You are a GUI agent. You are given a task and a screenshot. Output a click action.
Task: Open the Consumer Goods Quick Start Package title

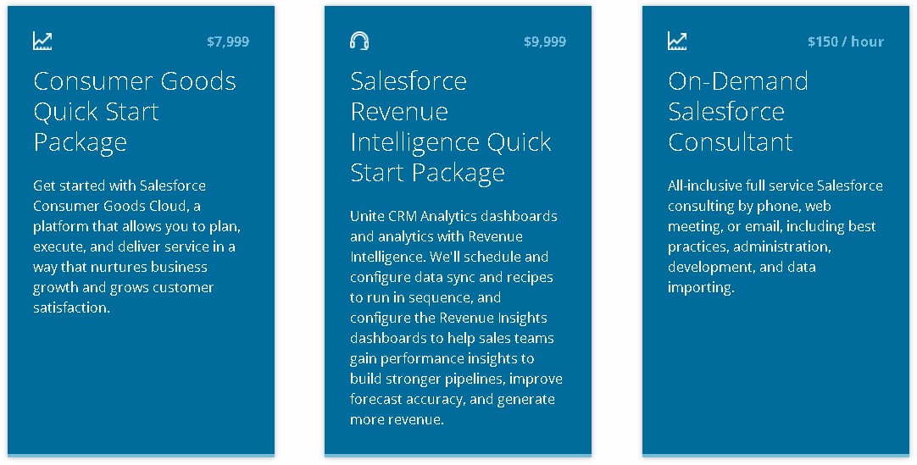click(x=135, y=111)
